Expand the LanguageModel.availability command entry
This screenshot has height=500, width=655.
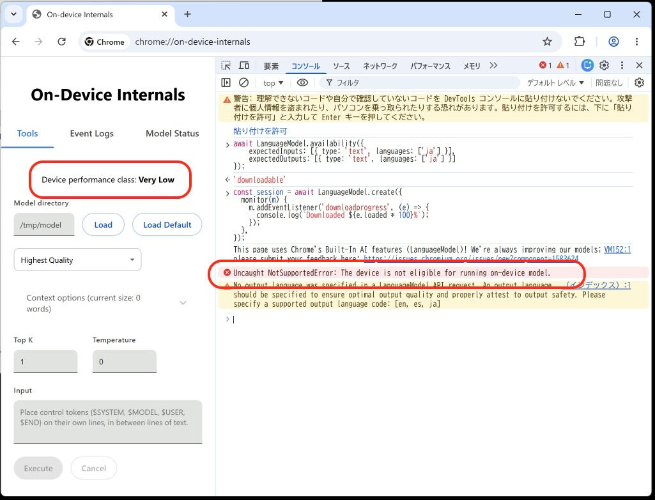[x=227, y=145]
